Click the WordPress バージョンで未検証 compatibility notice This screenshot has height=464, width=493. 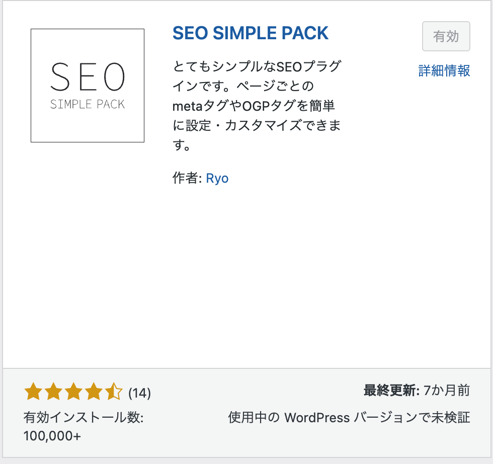(349, 418)
